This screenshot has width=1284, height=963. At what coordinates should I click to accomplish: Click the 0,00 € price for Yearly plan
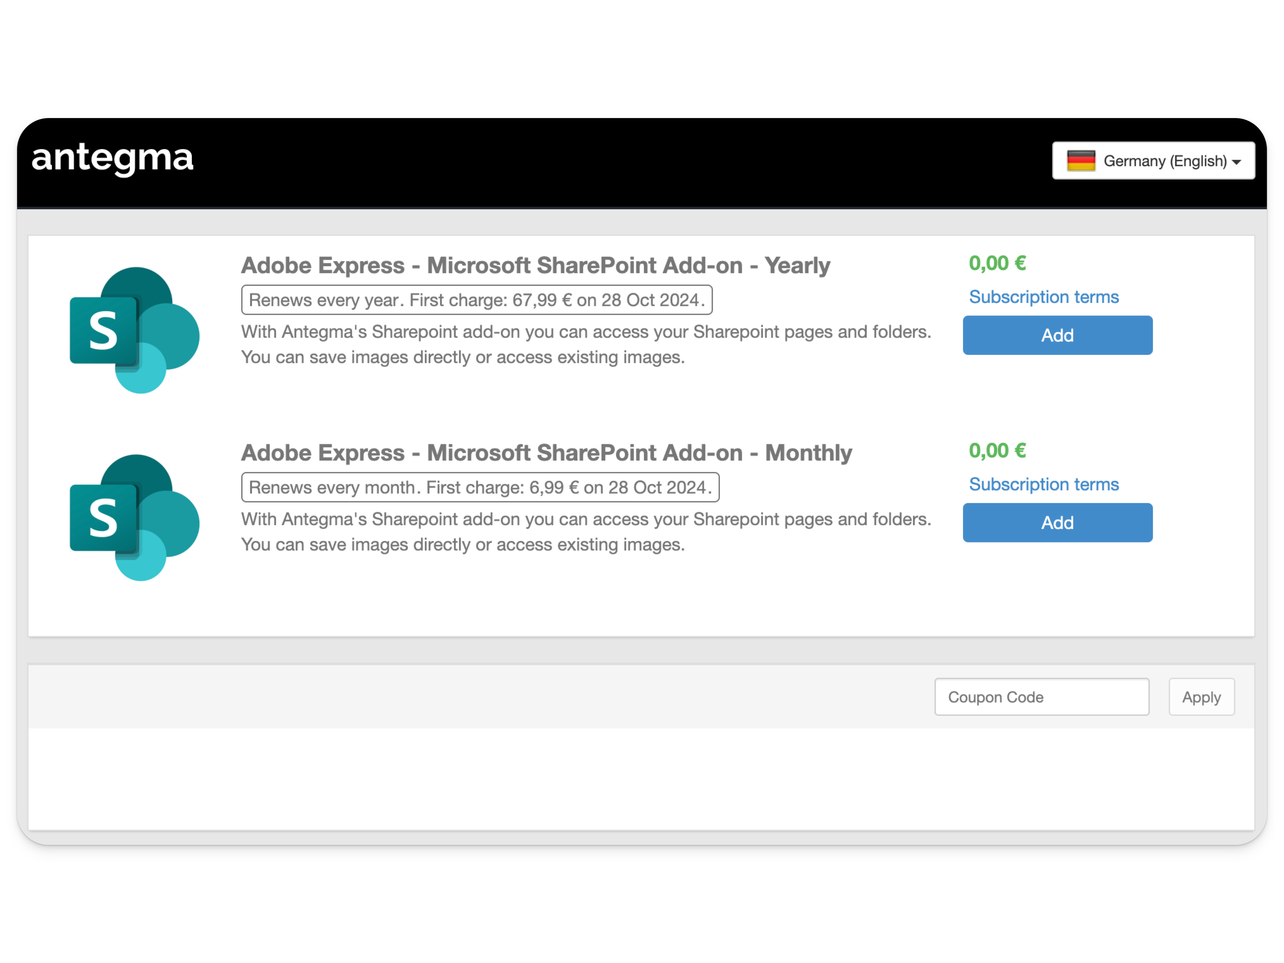pos(997,263)
